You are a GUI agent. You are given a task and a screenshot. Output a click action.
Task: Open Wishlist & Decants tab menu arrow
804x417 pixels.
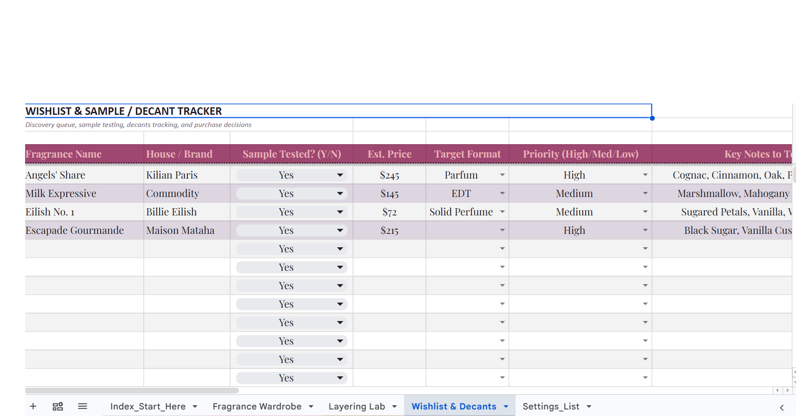point(506,407)
